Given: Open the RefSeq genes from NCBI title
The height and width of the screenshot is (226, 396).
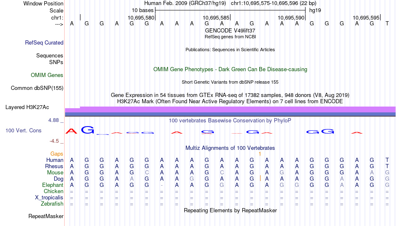Looking at the screenshot, I should pos(230,37).
